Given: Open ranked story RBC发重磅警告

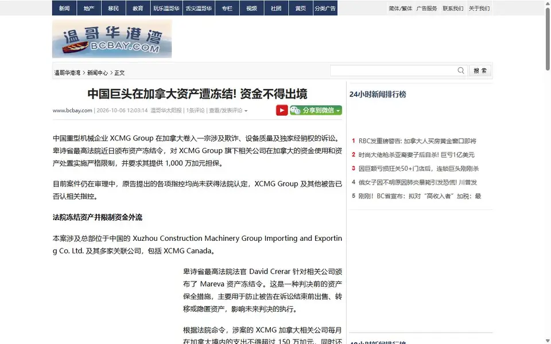Looking at the screenshot, I should [417, 141].
